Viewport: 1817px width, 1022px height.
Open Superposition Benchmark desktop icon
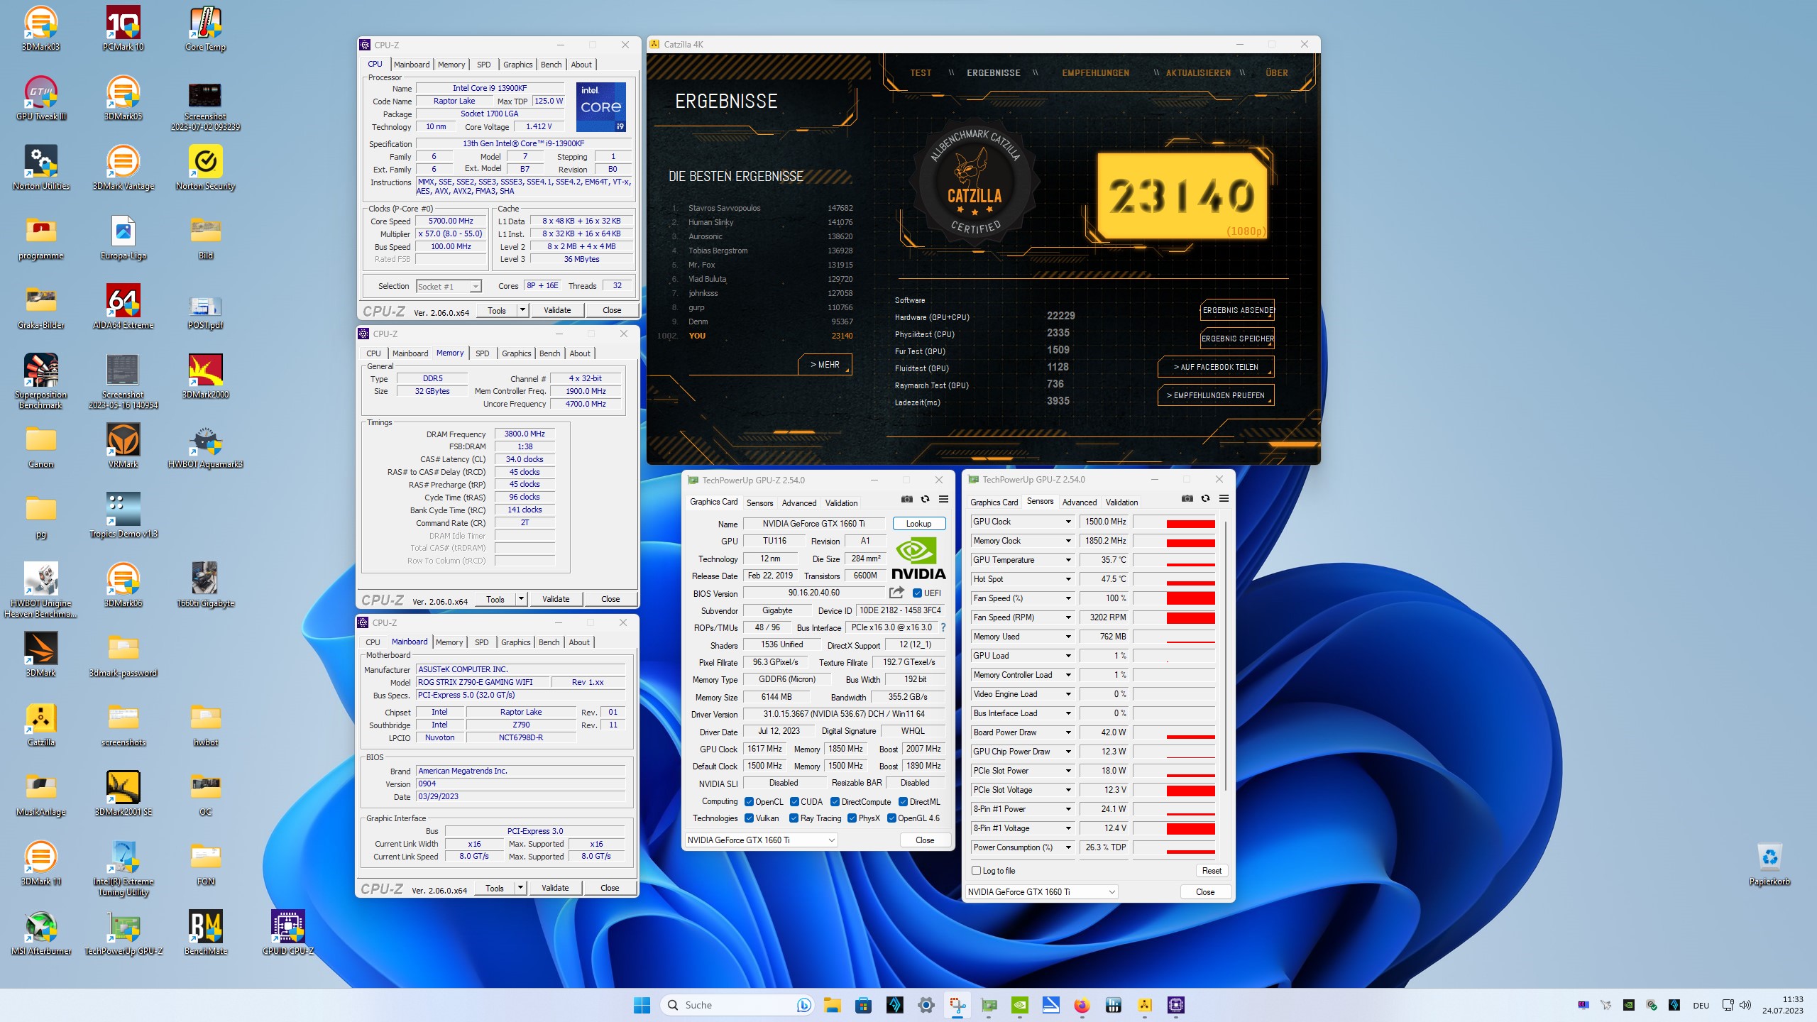[x=40, y=381]
